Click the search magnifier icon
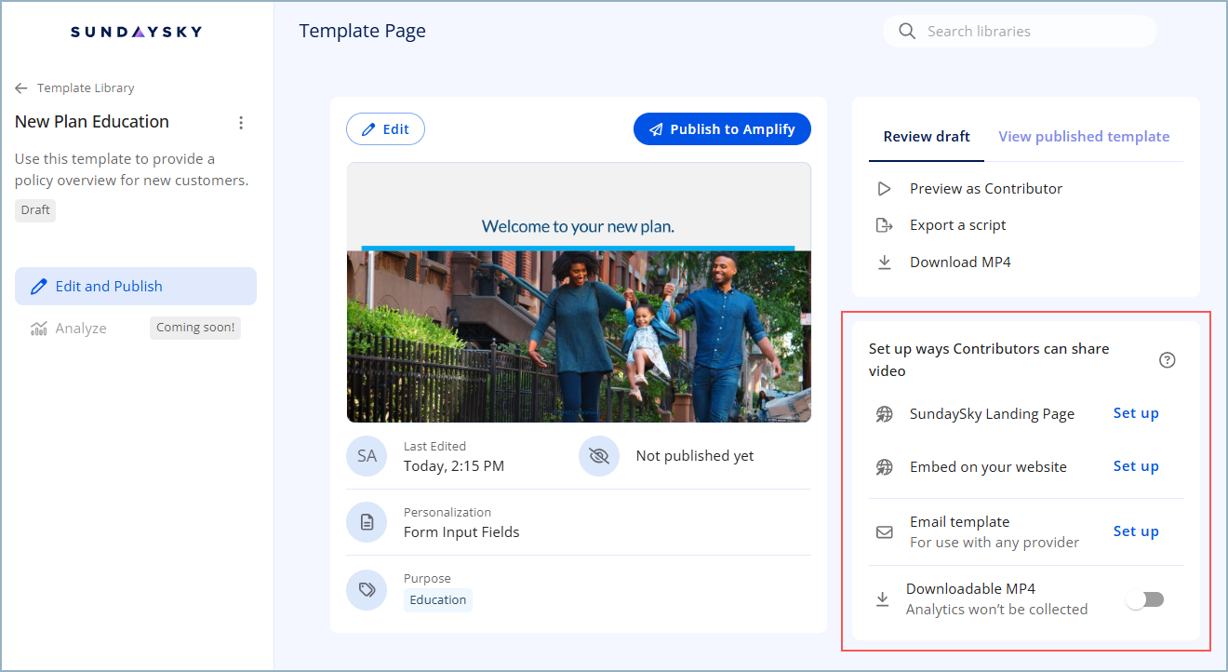Image resolution: width=1228 pixels, height=672 pixels. tap(907, 31)
